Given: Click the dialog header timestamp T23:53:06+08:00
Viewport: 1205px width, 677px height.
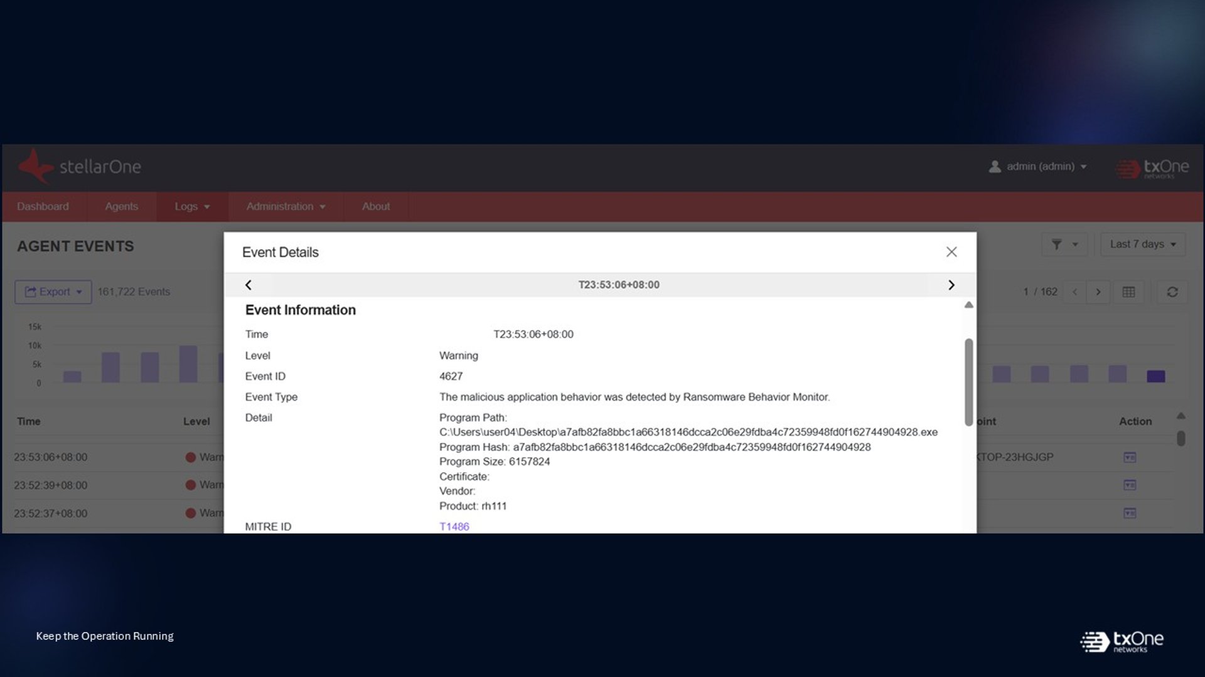Looking at the screenshot, I should pos(619,285).
